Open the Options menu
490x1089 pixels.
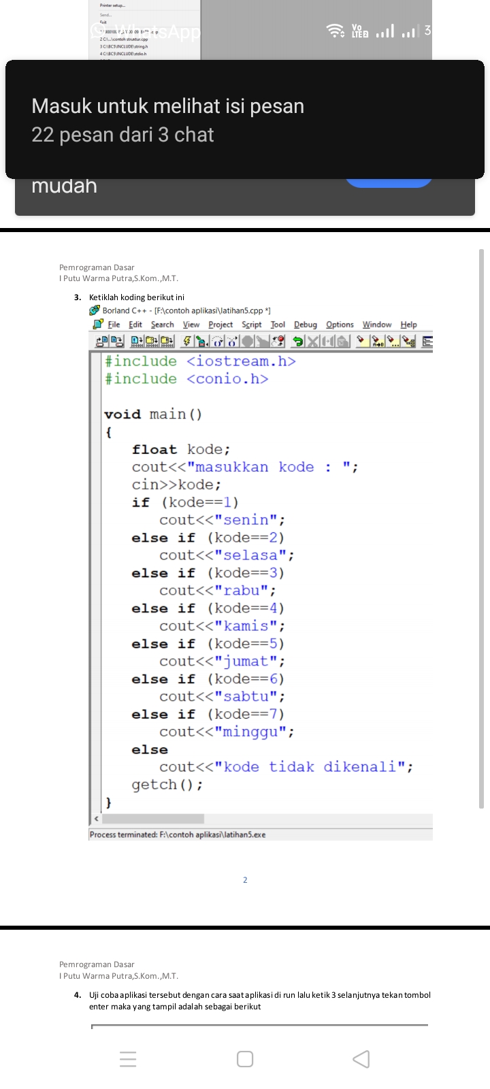click(x=340, y=325)
